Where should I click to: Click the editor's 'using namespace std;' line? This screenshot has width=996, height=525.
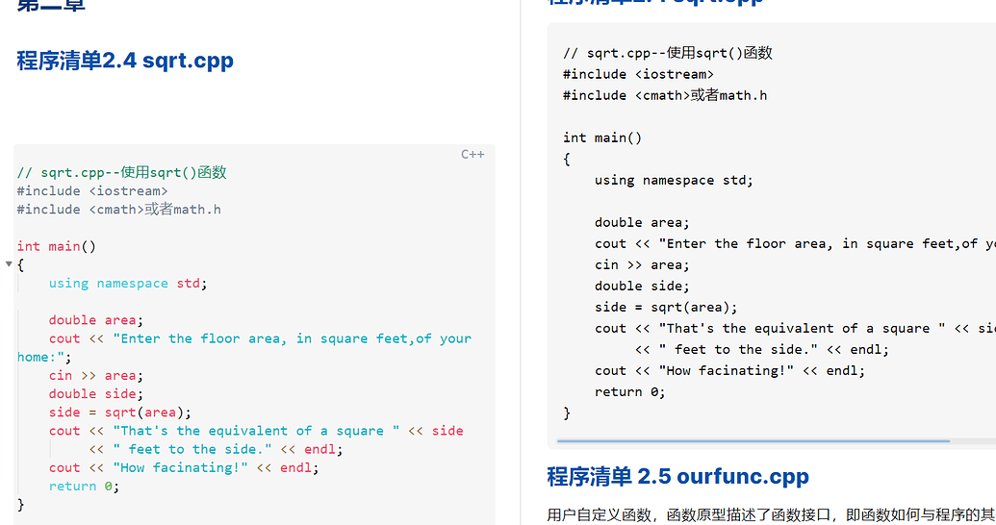click(x=127, y=283)
